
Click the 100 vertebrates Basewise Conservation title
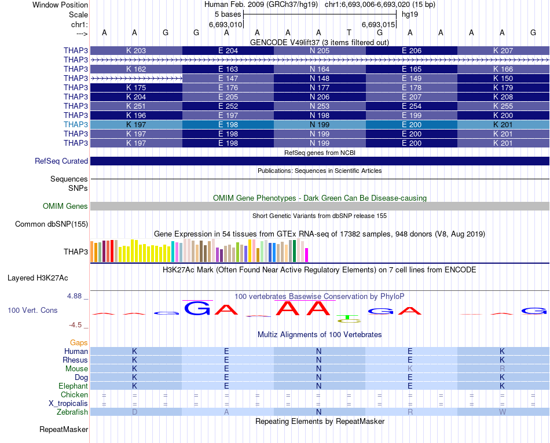pyautogui.click(x=320, y=297)
